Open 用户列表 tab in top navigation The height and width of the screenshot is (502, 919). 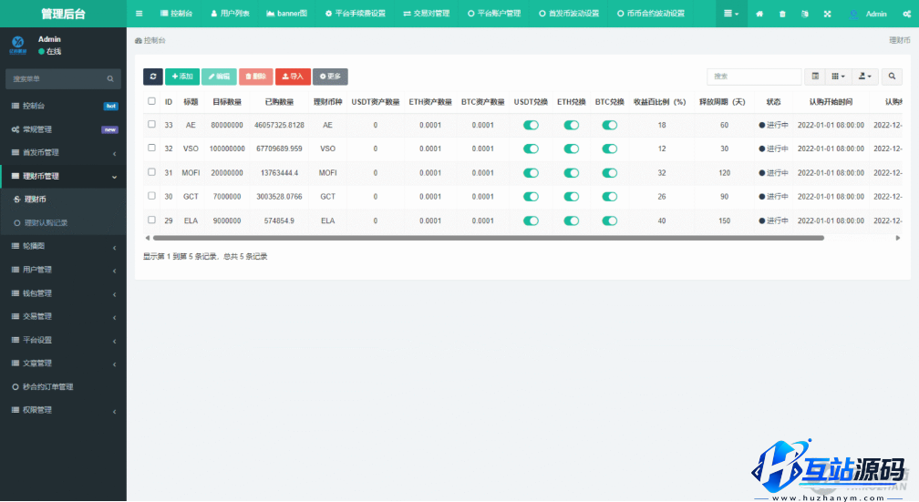click(229, 14)
